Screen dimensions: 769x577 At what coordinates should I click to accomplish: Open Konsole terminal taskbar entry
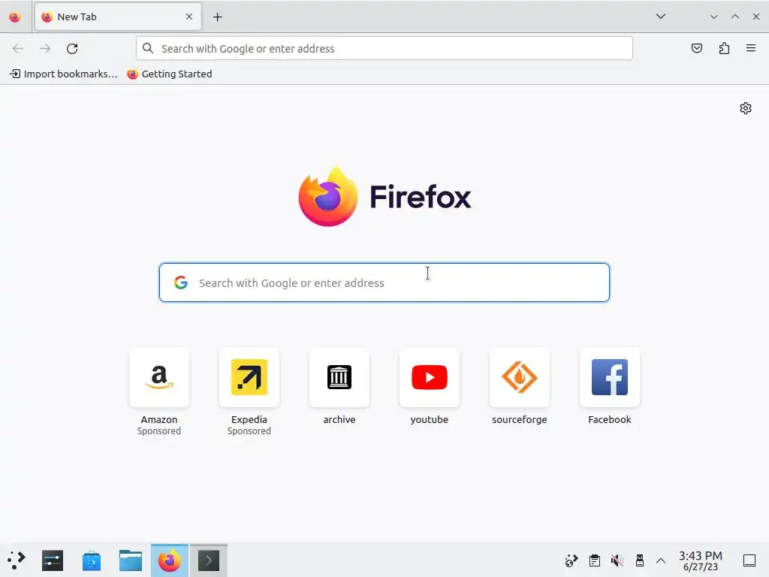[x=209, y=560]
